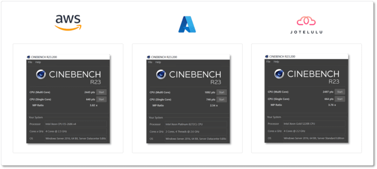Click the 3.76 x MP Ratio value
Screen dimensions: 377x169
pyautogui.click(x=332, y=105)
